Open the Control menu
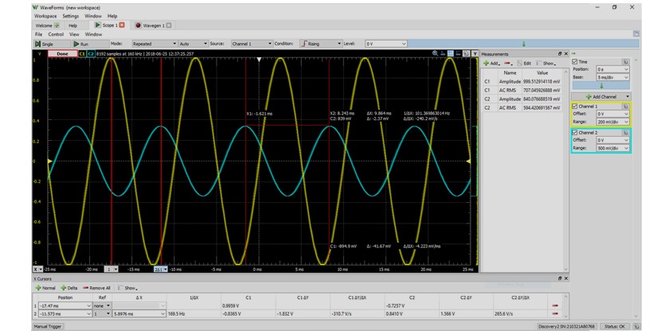The height and width of the screenshot is (334, 669). [x=56, y=34]
